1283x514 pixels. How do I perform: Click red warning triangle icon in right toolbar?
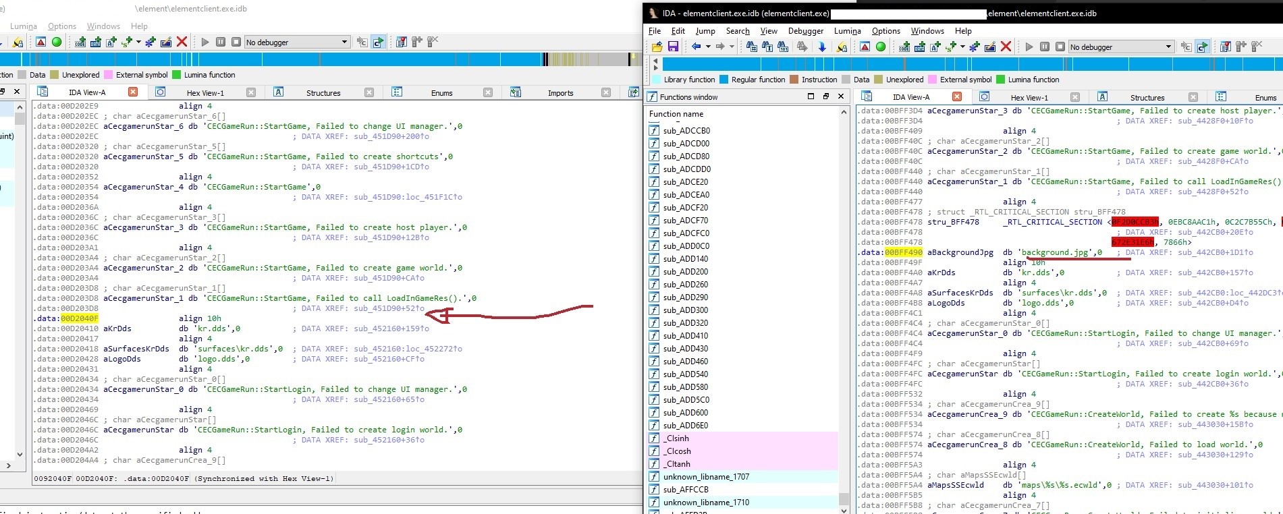click(x=865, y=47)
